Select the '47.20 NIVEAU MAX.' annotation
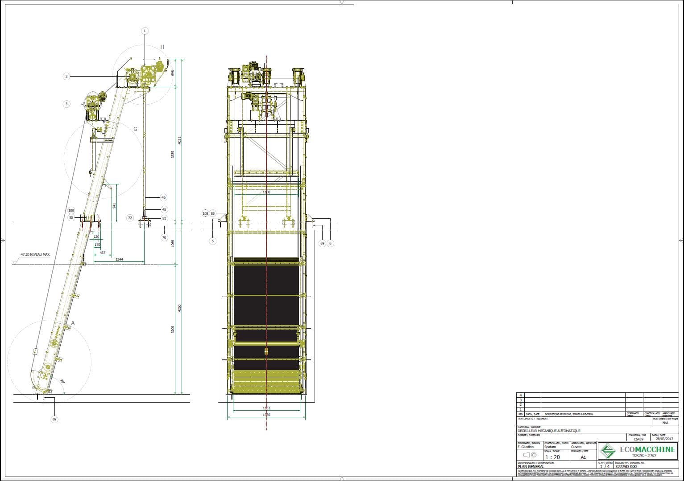 (x=35, y=255)
